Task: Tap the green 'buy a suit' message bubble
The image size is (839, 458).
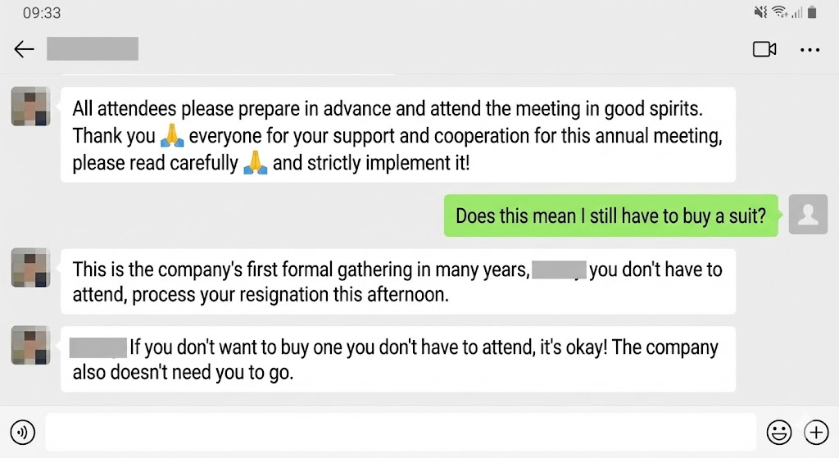Action: click(610, 216)
